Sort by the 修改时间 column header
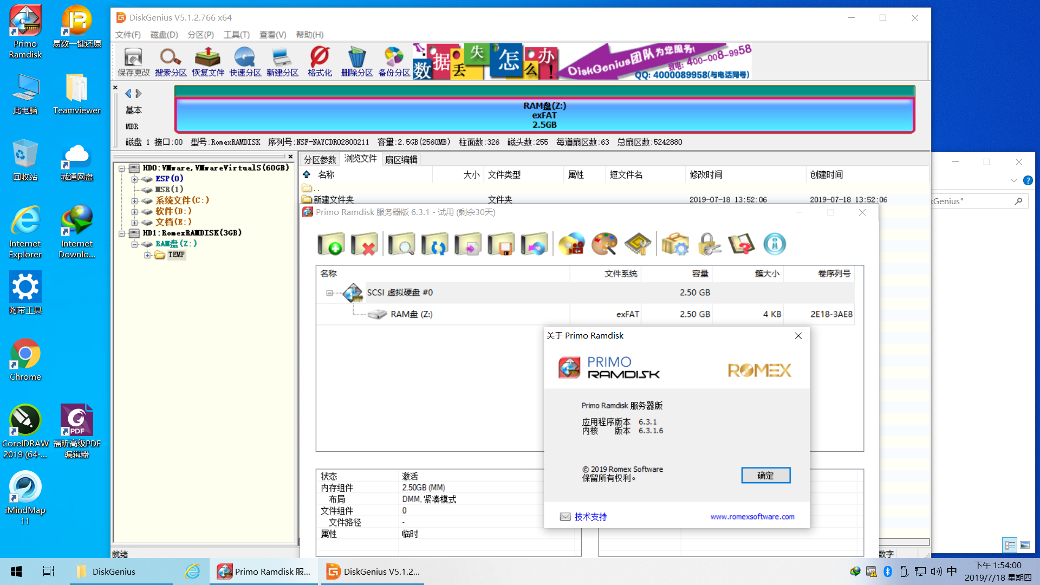The image size is (1040, 585). pyautogui.click(x=745, y=174)
